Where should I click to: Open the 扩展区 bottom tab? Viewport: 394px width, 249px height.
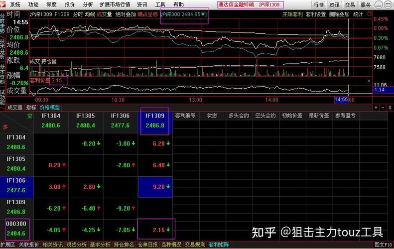[x=7, y=245]
